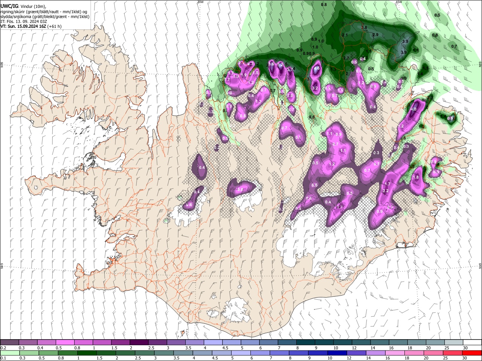Click the 'UWC/IG: Vindur (10m)' title text
The width and height of the screenshot is (482, 361).
point(23,6)
